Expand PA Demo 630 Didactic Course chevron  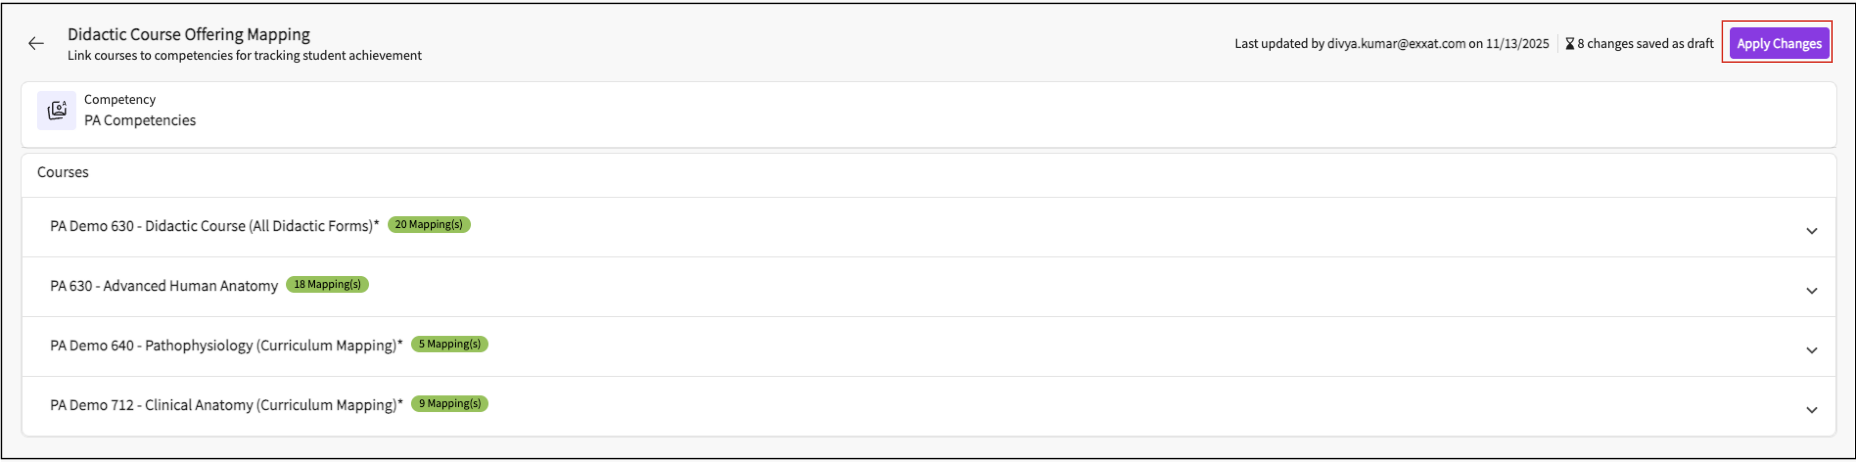click(x=1811, y=231)
